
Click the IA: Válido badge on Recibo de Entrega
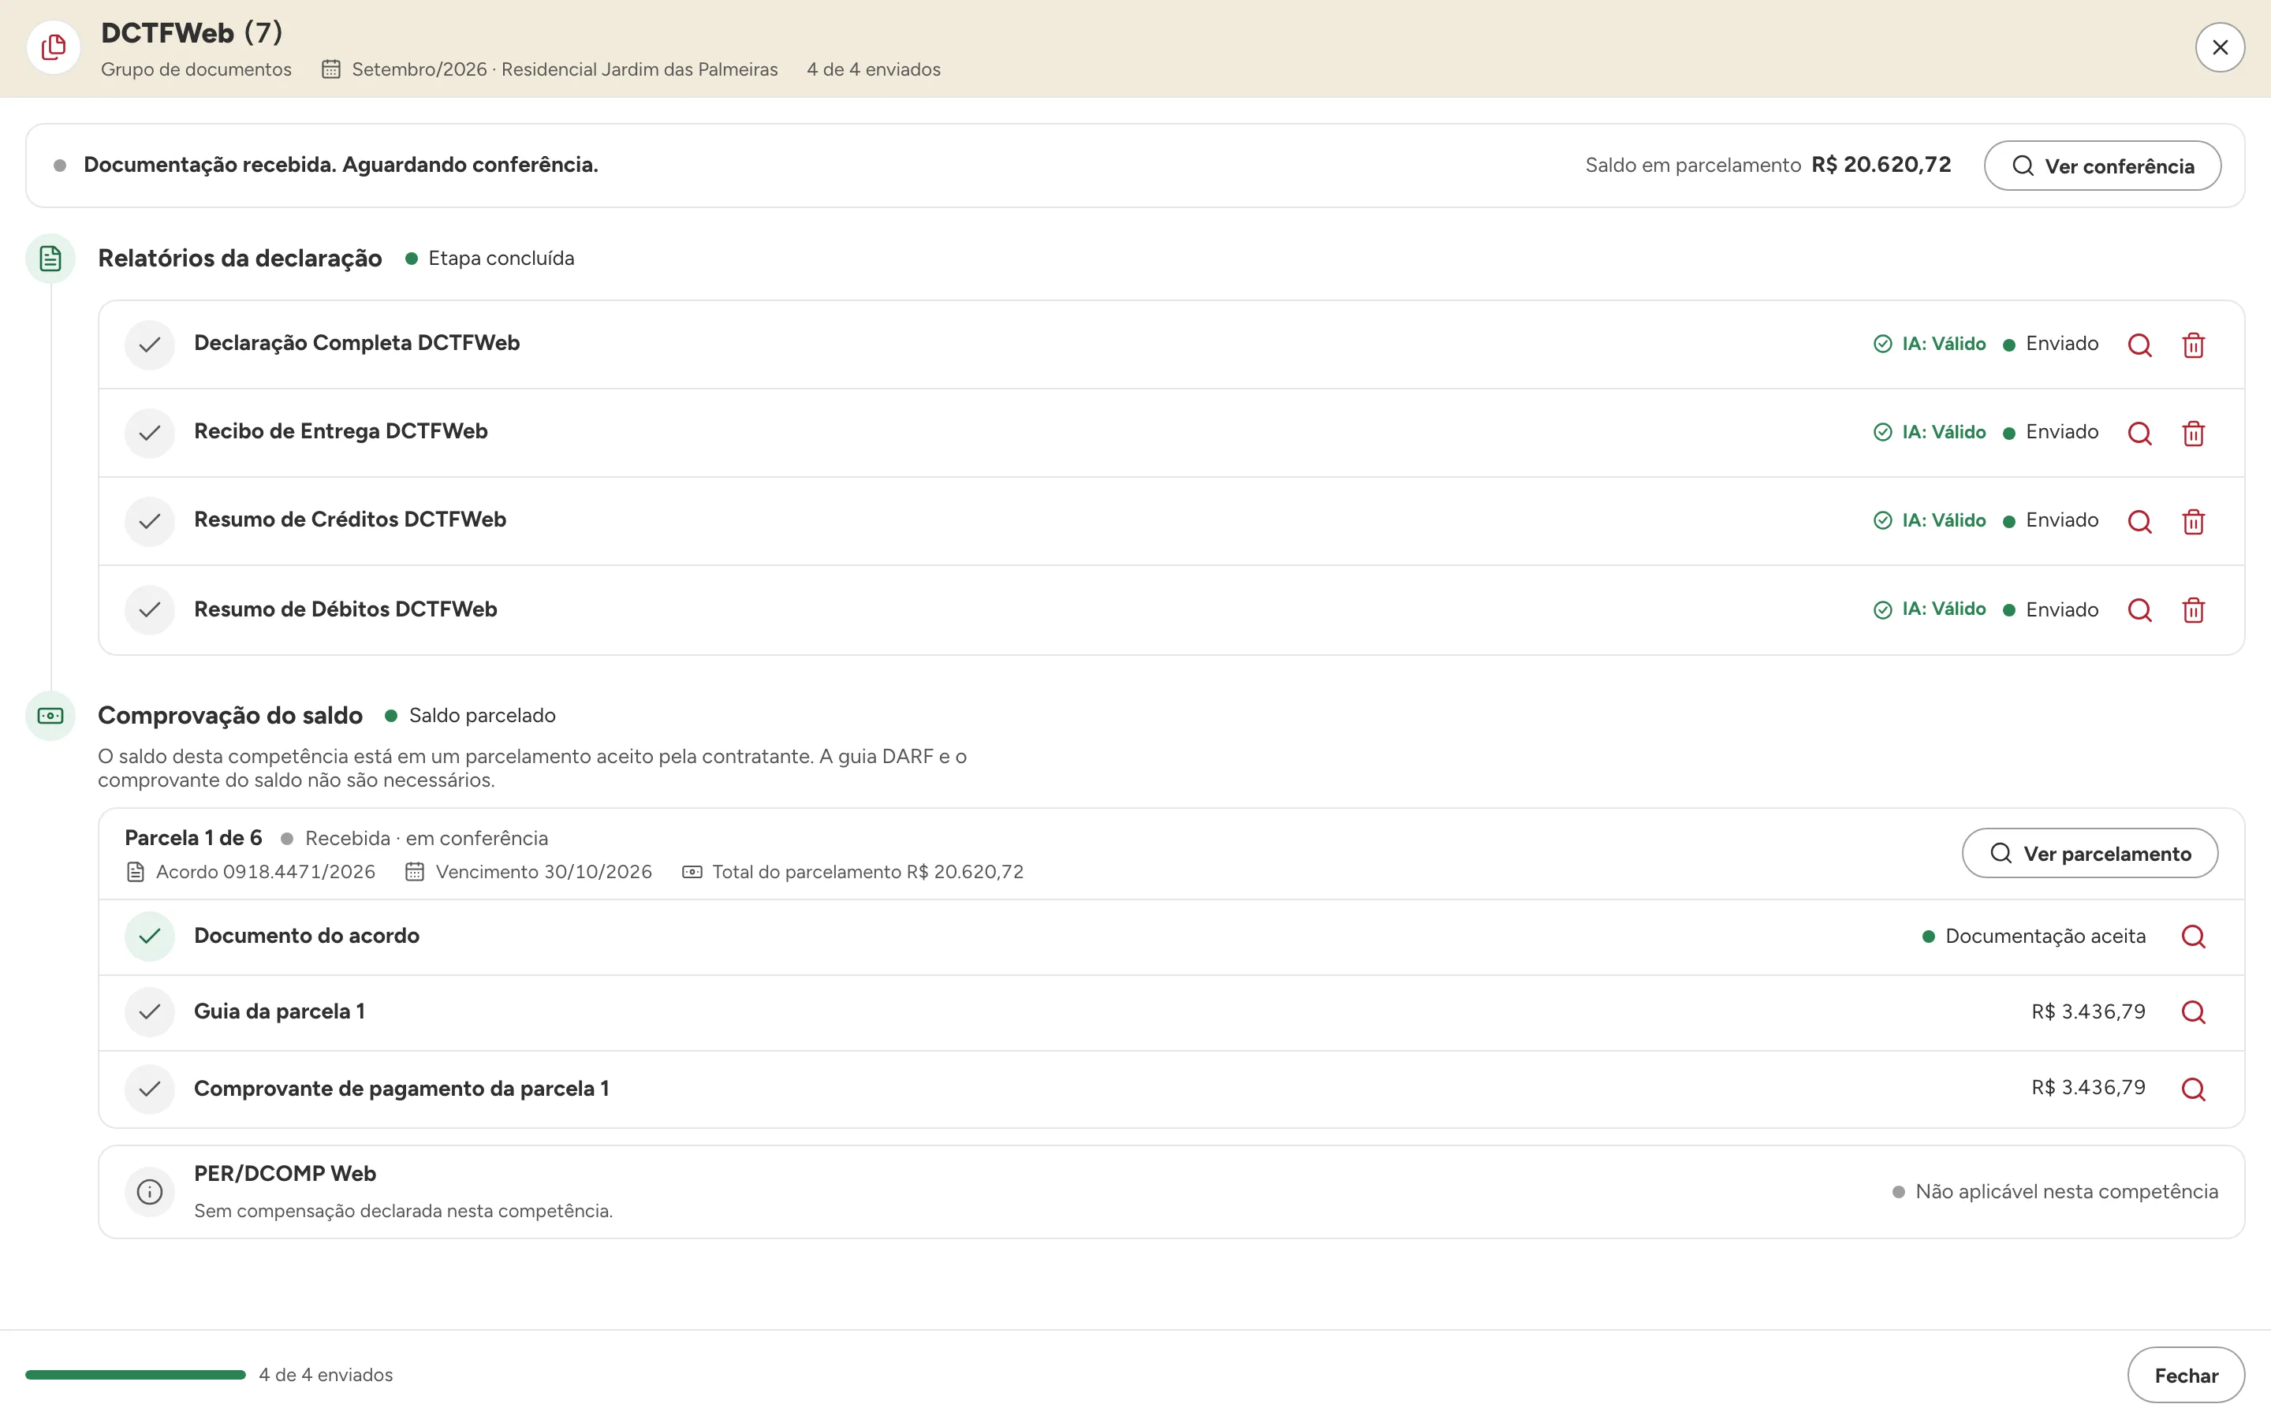(x=1930, y=432)
